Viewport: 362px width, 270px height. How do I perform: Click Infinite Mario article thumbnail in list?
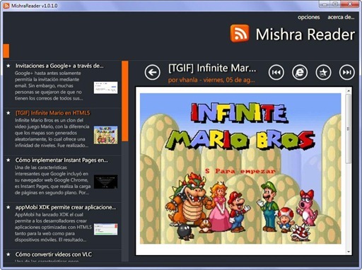click(x=105, y=135)
